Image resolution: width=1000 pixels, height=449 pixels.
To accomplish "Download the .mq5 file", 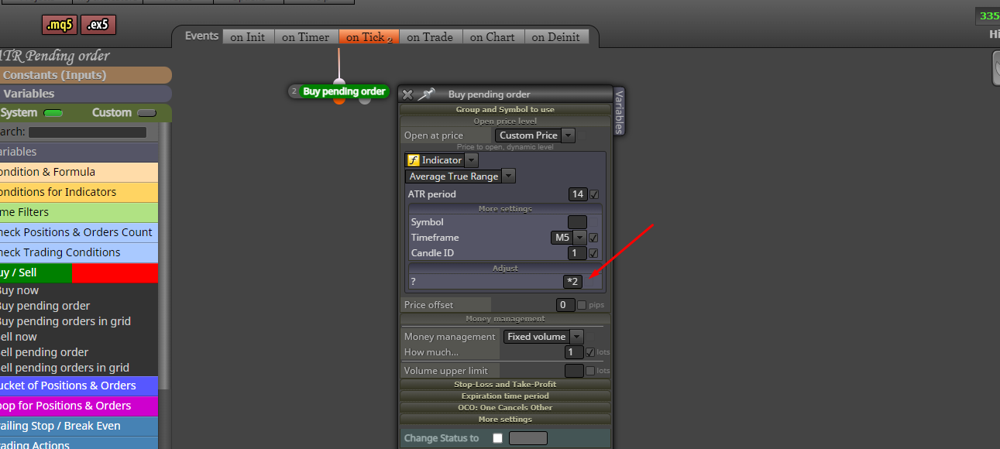I will 60,26.
